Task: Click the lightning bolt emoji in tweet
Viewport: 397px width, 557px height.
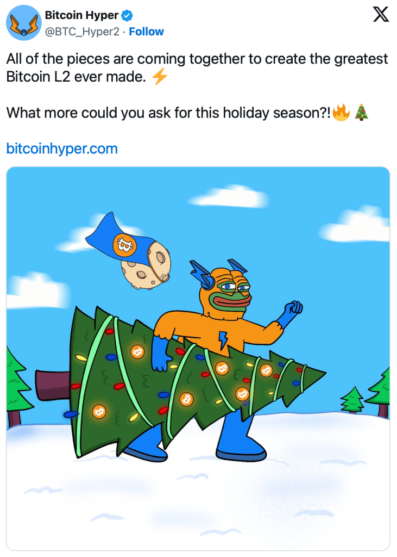Action: tap(160, 77)
